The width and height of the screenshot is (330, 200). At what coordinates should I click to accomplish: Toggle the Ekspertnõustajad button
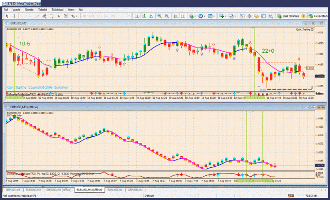tap(318, 16)
